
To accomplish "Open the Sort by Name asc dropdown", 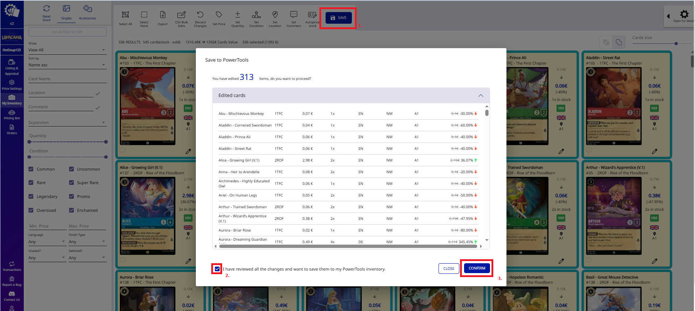I will 67,65.
